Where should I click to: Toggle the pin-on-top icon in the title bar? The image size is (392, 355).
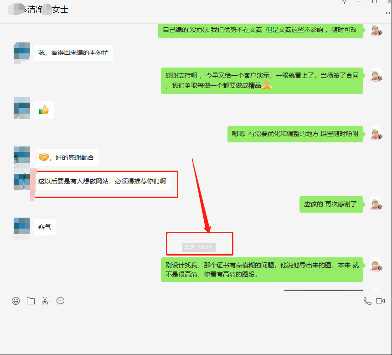(x=345, y=2)
